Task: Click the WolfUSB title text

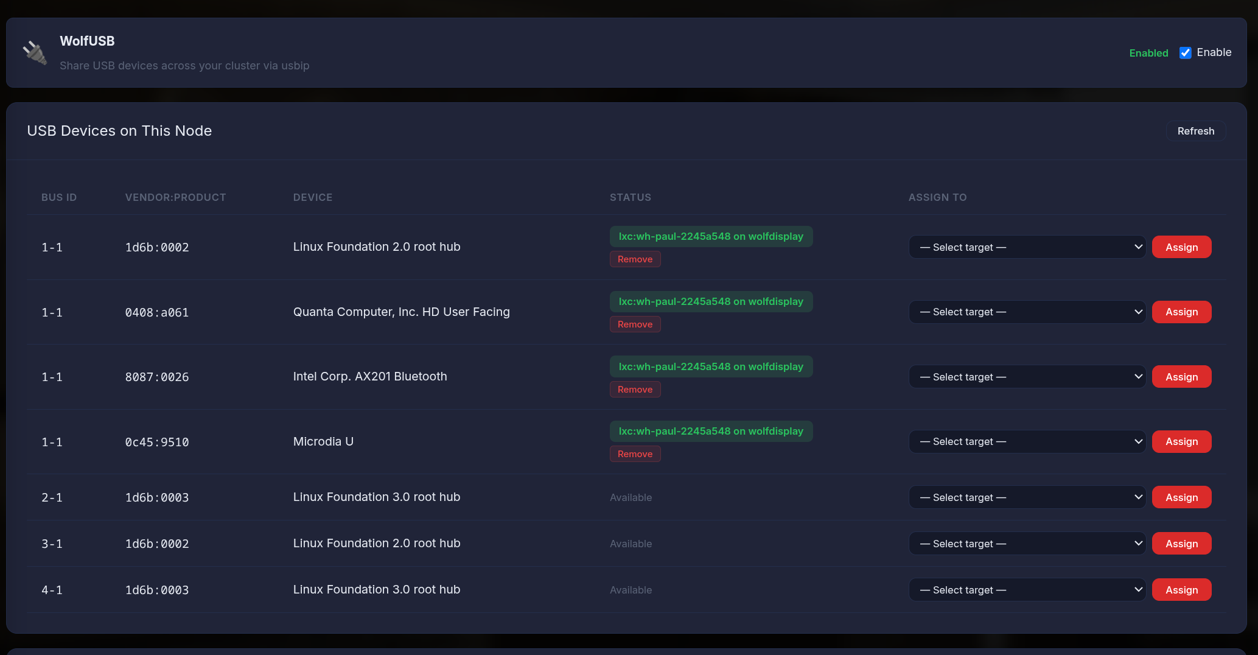Action: (x=87, y=41)
